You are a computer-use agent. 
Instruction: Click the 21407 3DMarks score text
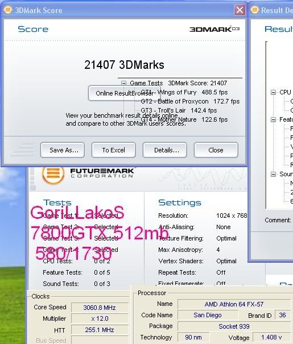[124, 65]
